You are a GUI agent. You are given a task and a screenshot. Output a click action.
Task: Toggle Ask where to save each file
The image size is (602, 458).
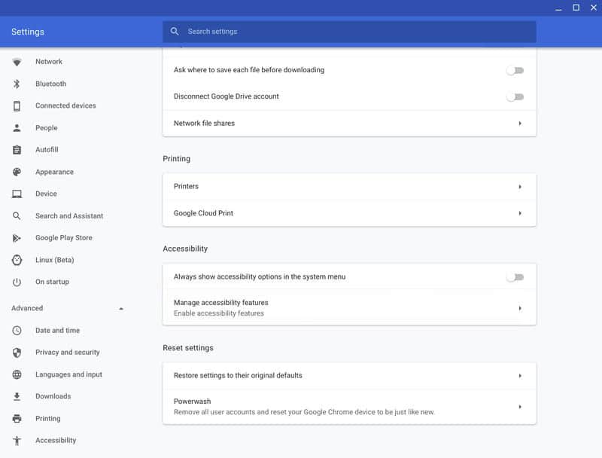(515, 70)
